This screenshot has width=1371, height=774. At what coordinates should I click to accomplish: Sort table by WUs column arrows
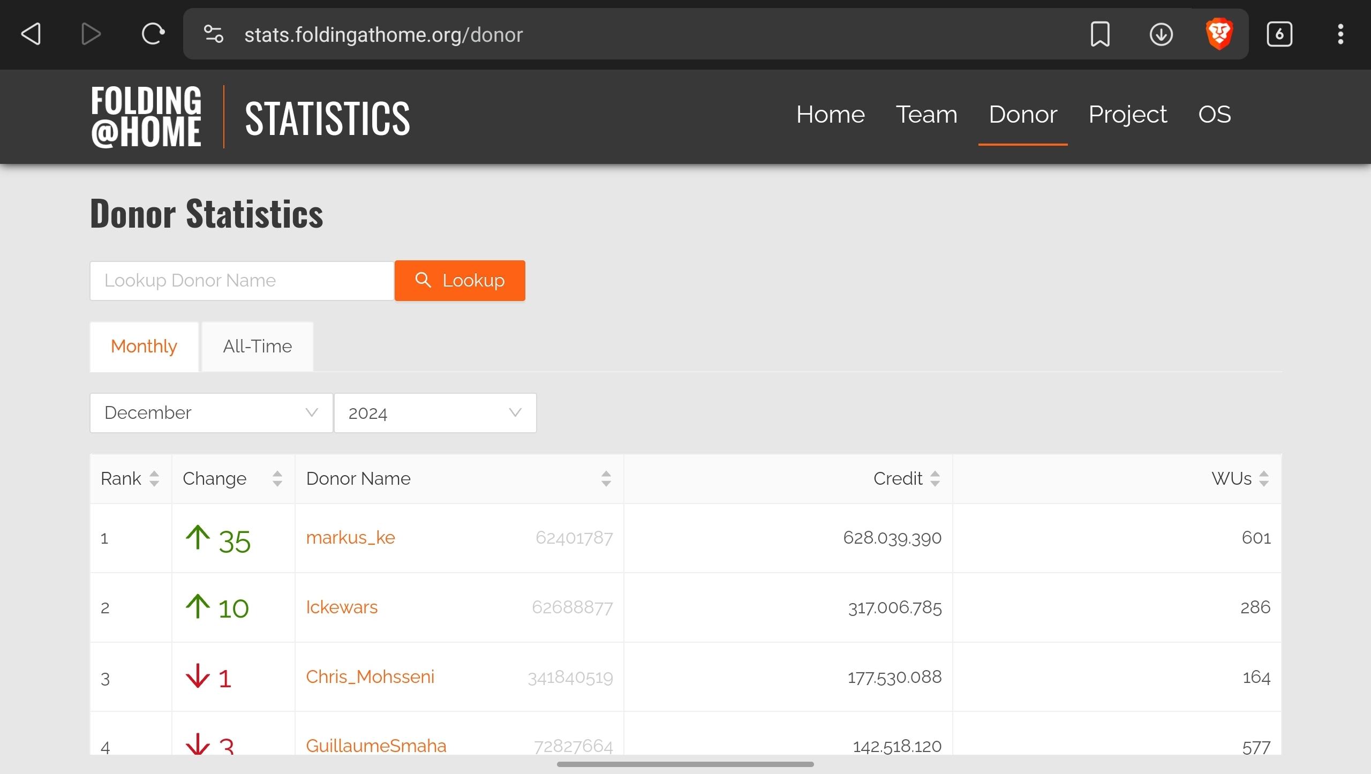point(1264,478)
